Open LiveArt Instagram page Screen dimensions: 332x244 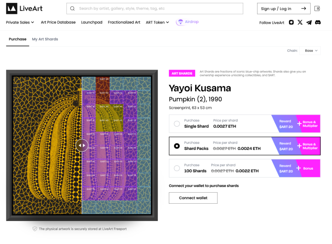[x=291, y=22]
